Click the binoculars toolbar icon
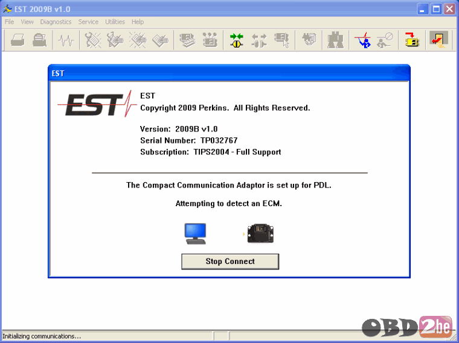 (335, 40)
